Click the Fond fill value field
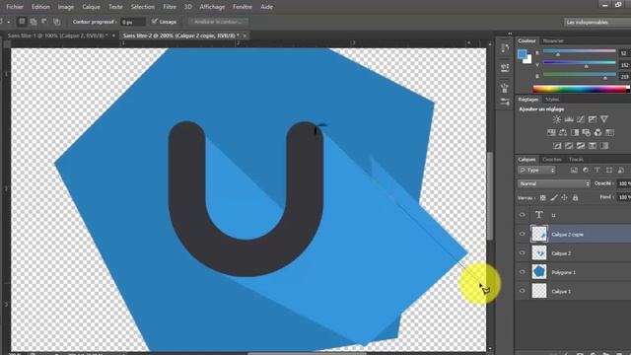631x355 pixels. 624,197
